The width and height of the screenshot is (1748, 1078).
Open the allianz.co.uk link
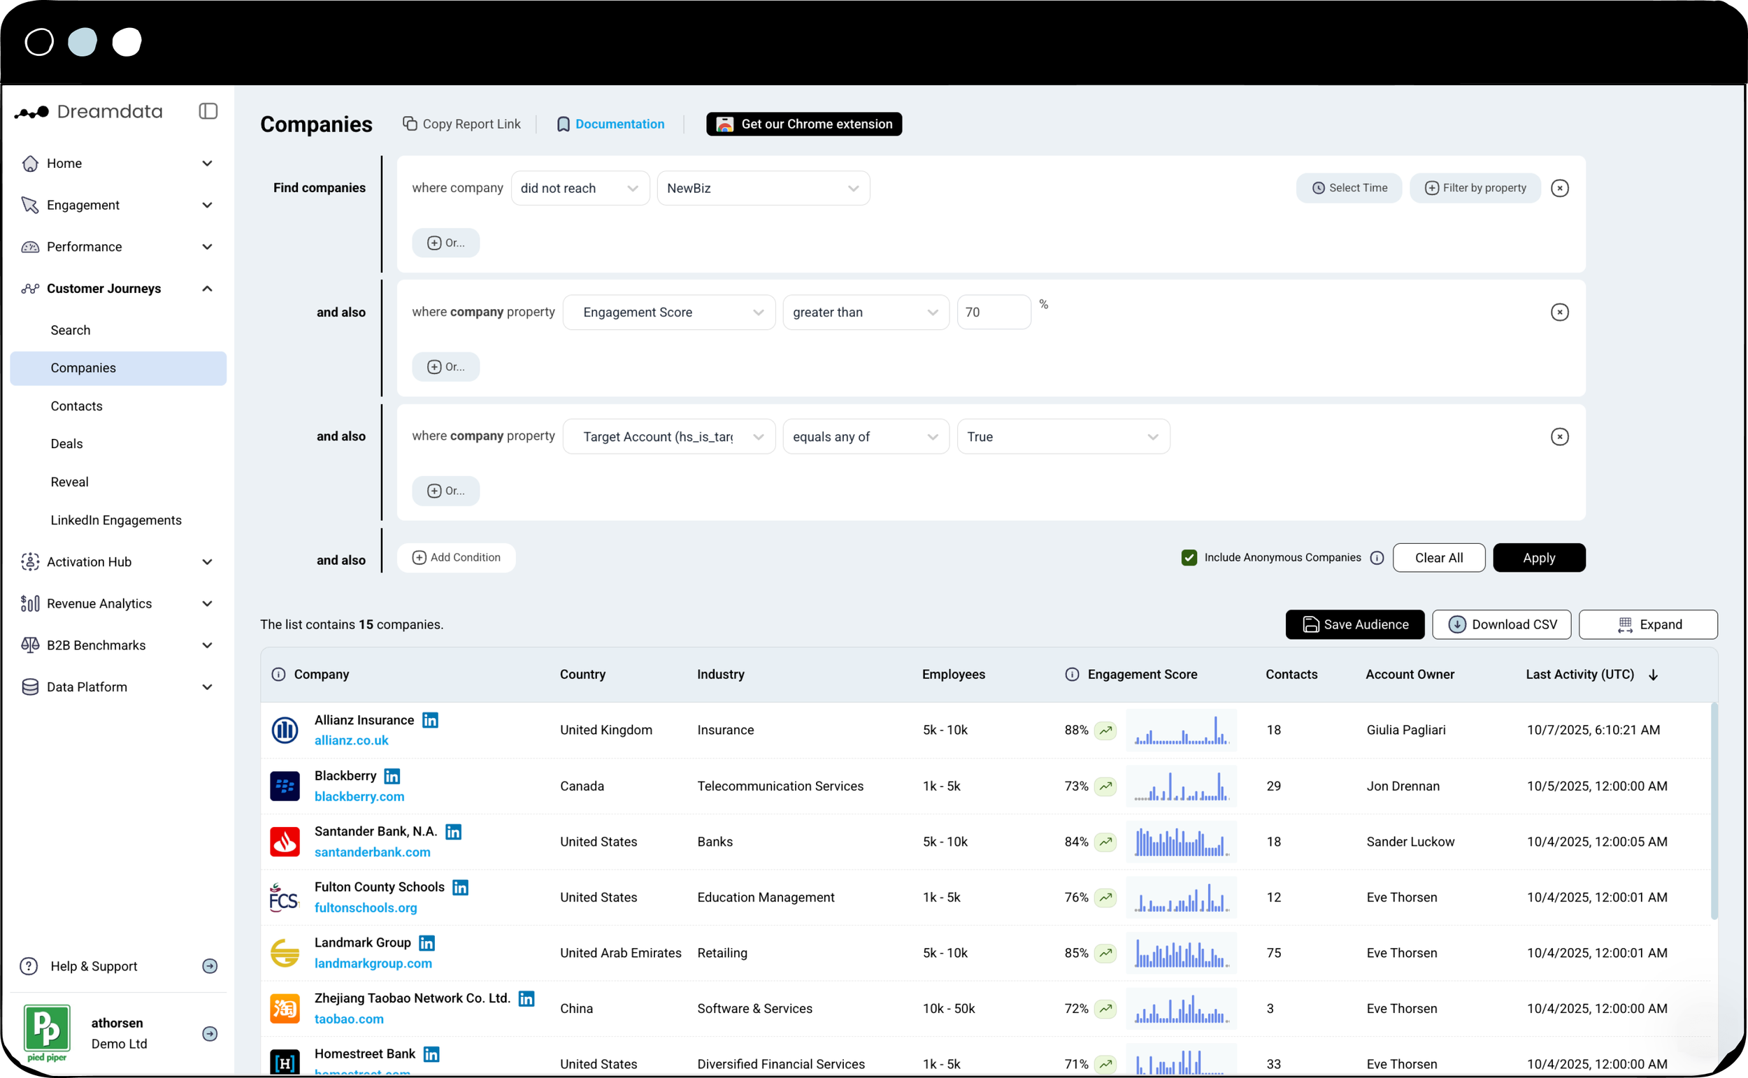pyautogui.click(x=352, y=740)
